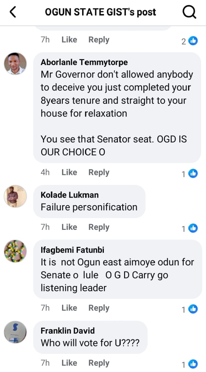This screenshot has height=372, width=206.
Task: Tap like reaction icon on Franklin David's comment
Action: coord(193,364)
